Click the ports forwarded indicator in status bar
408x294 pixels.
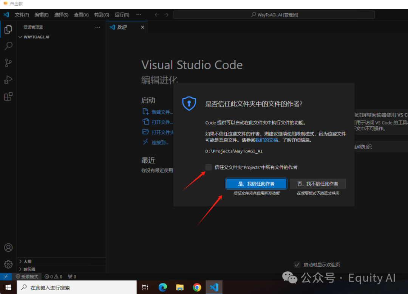point(72,277)
